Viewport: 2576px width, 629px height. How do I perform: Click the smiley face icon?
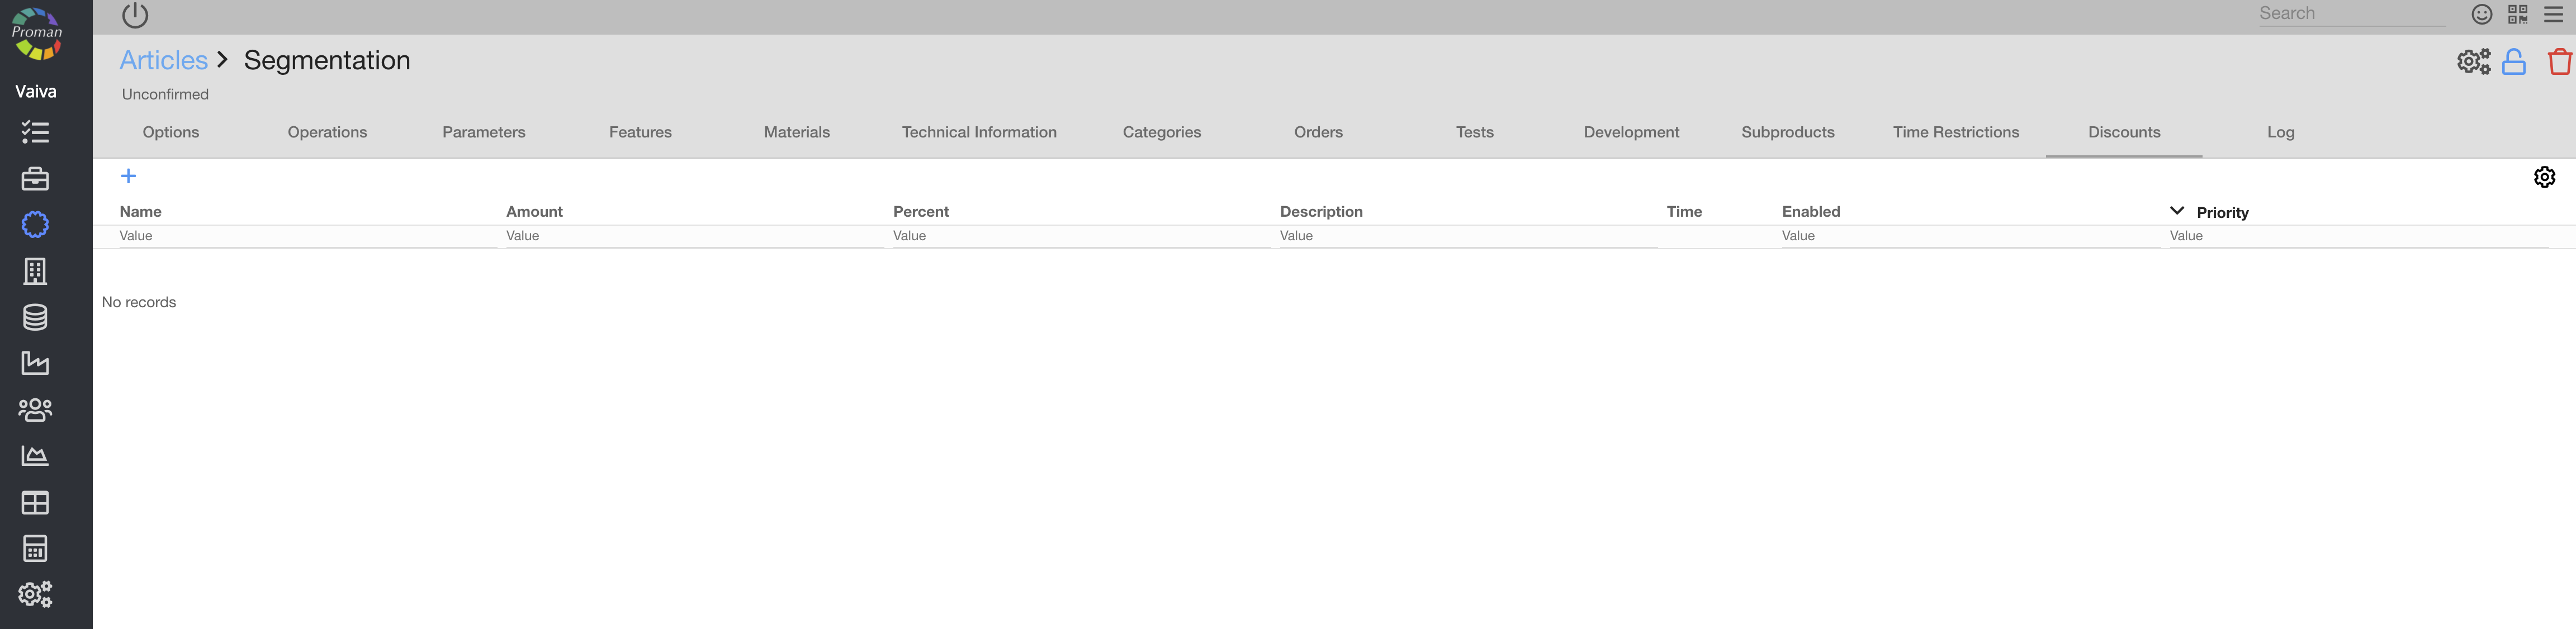(x=2481, y=14)
